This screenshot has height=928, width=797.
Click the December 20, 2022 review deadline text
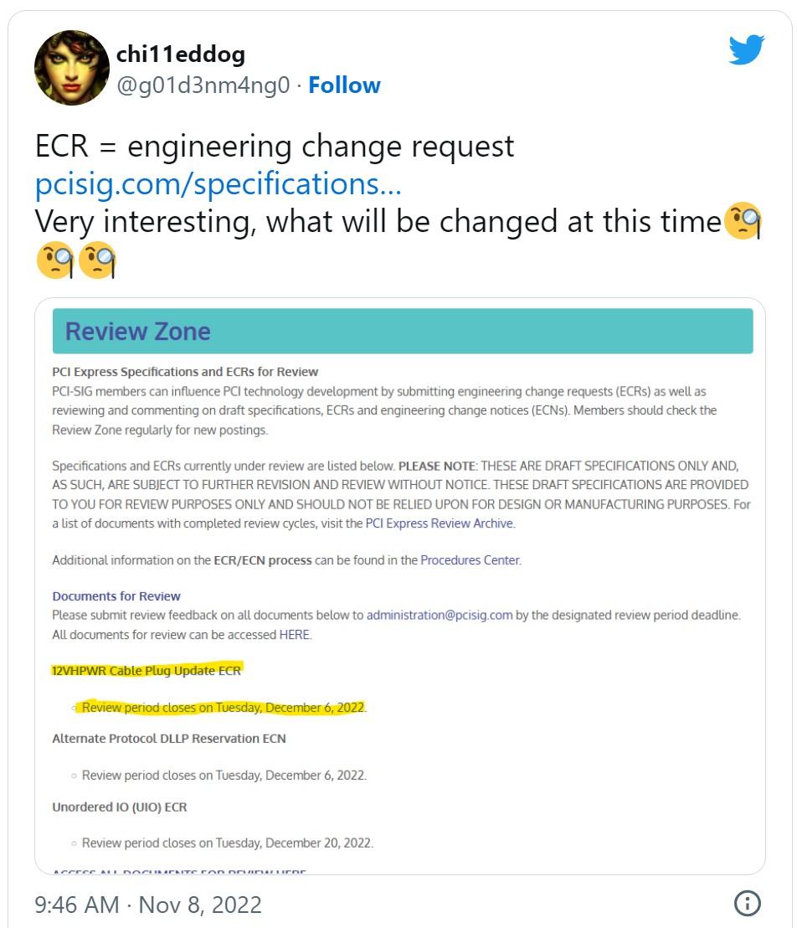click(x=227, y=843)
